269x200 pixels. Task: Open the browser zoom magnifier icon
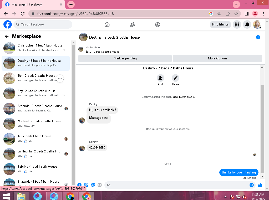[219, 14]
